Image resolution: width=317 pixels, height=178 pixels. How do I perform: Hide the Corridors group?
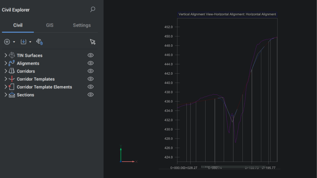(x=90, y=71)
